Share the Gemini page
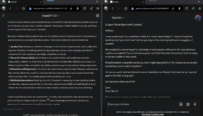This screenshot has height=116, width=203. [x=193, y=9]
